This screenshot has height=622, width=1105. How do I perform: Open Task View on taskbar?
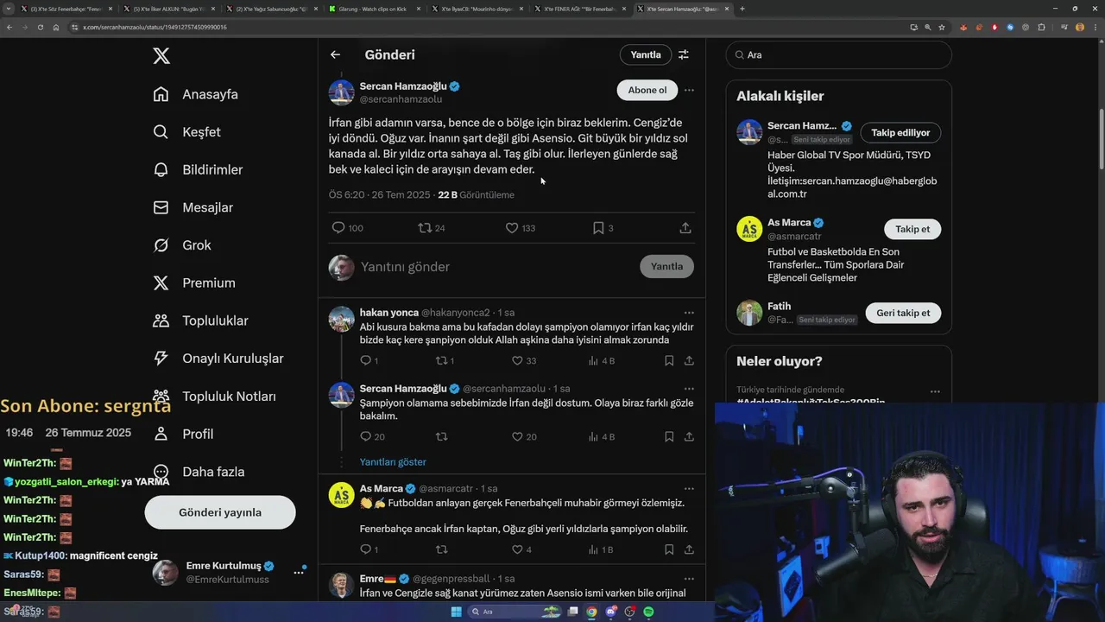point(572,612)
